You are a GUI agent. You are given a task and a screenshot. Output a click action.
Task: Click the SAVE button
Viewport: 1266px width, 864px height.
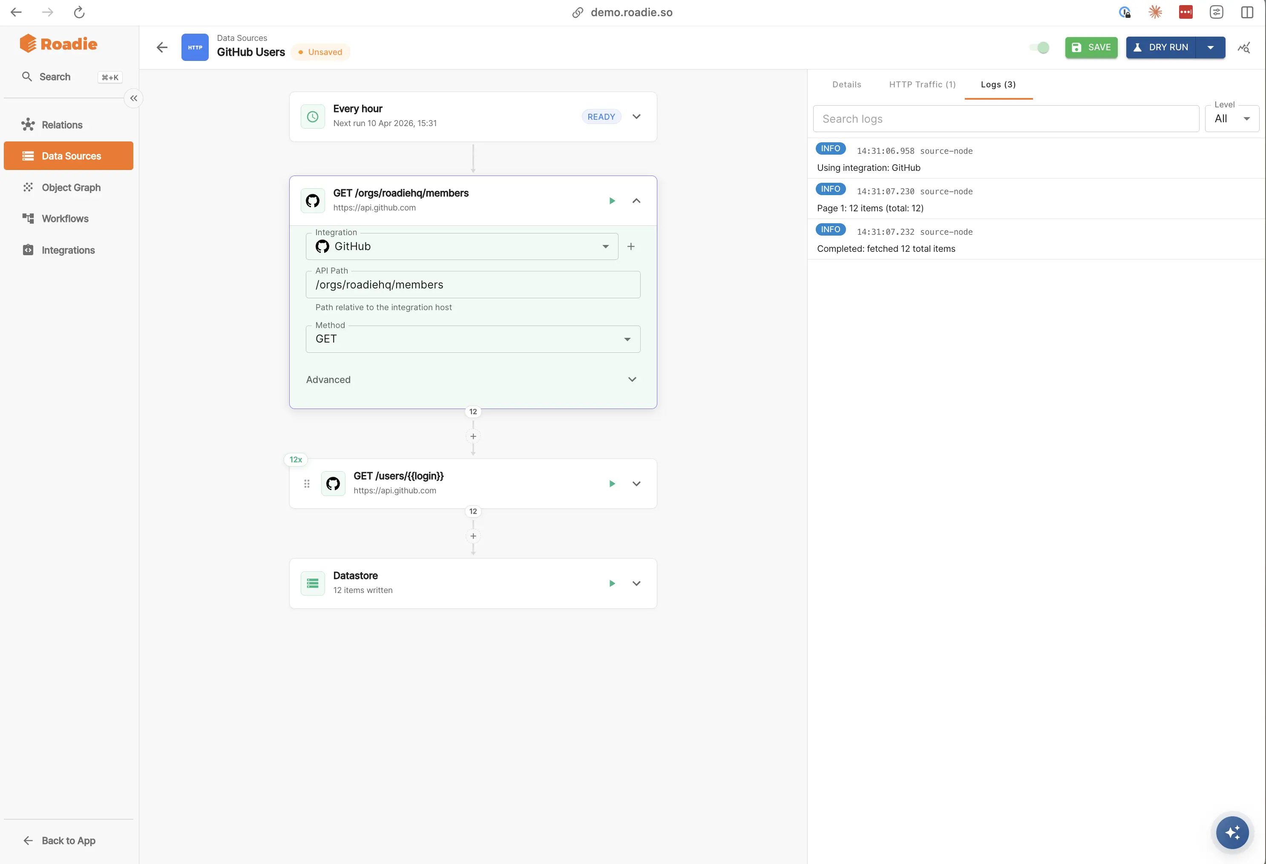tap(1091, 47)
